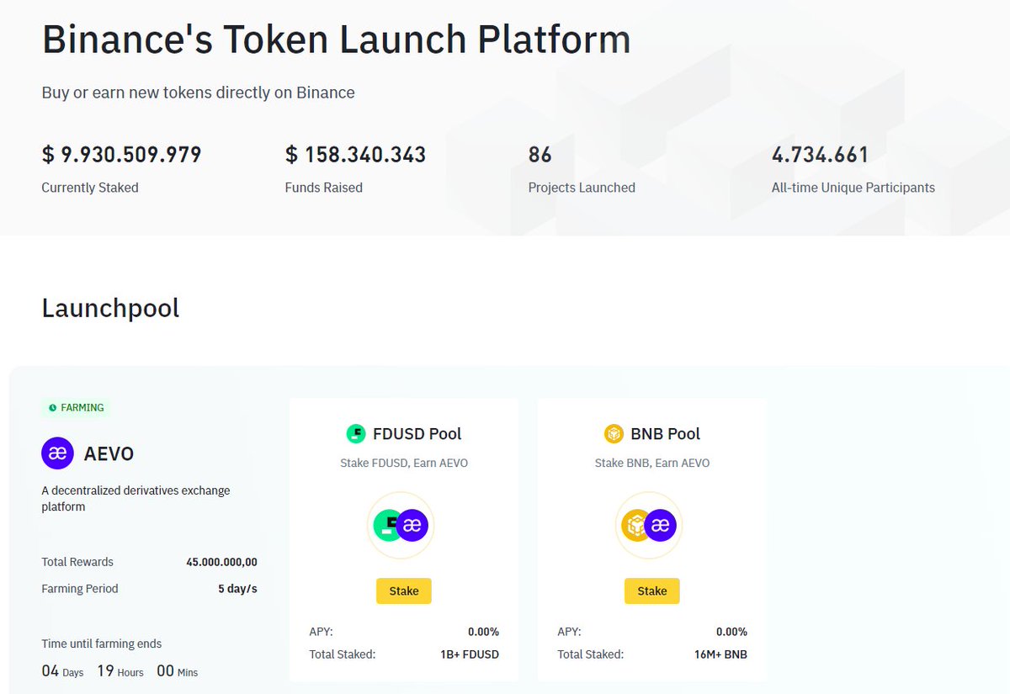Click the FDUSD Pool 0.00% APY value
The height and width of the screenshot is (694, 1010).
coord(483,632)
